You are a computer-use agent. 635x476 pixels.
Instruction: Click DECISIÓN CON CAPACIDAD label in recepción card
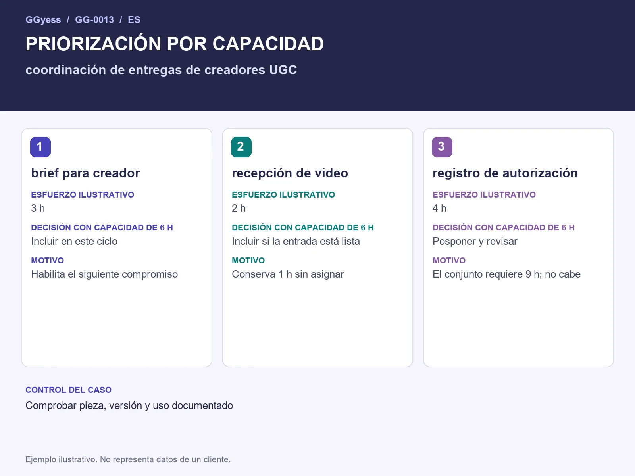(303, 228)
